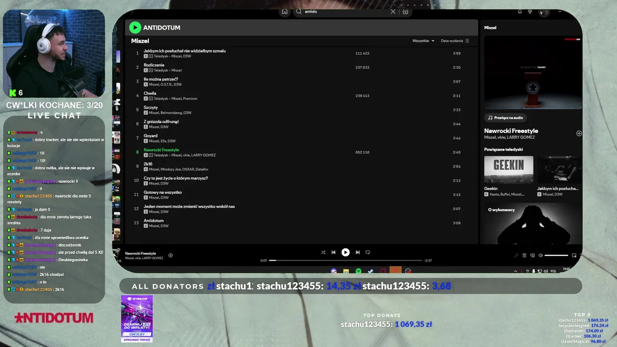This screenshot has width=617, height=347.
Task: Click the 'POL' language indicator in tray
Action: [553, 271]
